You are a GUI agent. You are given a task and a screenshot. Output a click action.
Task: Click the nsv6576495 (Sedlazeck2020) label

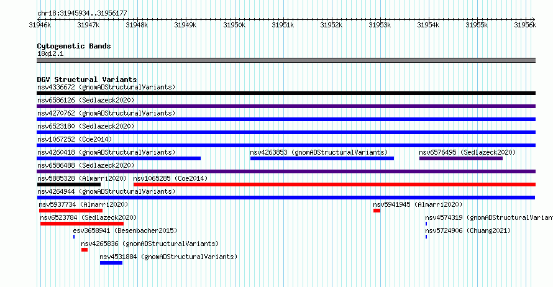(467, 152)
